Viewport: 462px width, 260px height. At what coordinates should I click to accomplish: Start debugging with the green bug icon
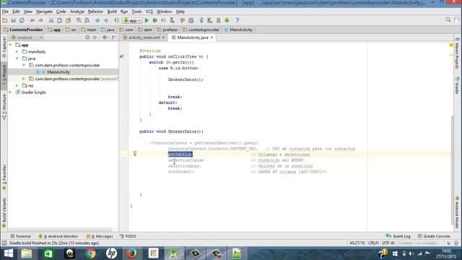(155, 20)
